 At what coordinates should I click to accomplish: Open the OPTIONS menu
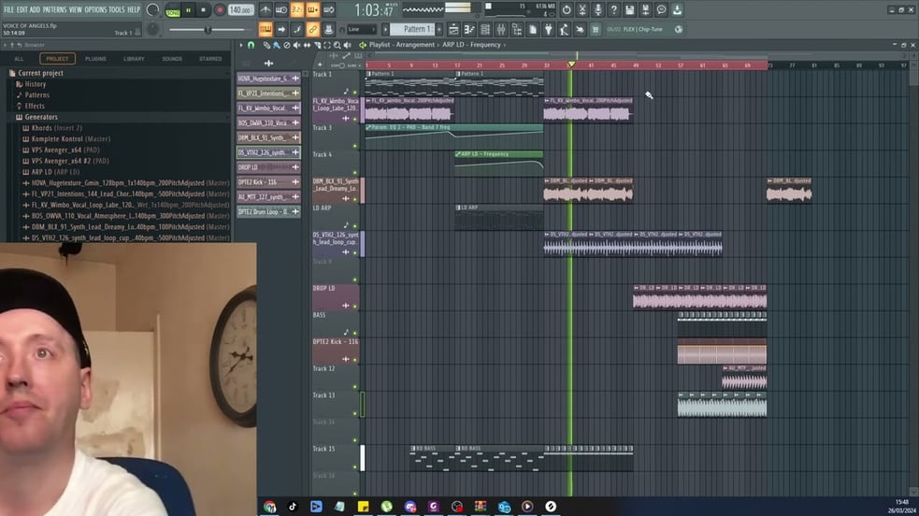pyautogui.click(x=95, y=9)
